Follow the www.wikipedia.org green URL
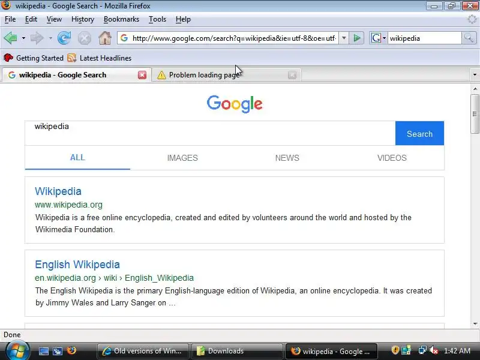The width and height of the screenshot is (480, 360). click(68, 205)
